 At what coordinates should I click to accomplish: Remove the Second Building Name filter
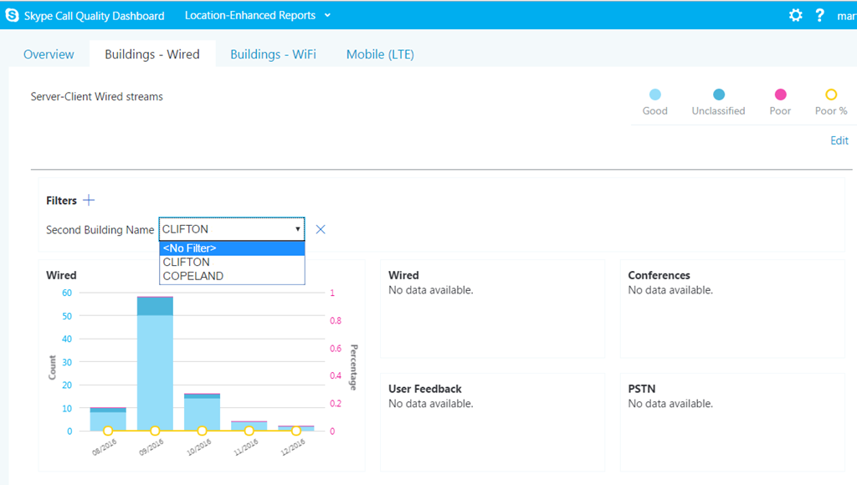pyautogui.click(x=320, y=229)
